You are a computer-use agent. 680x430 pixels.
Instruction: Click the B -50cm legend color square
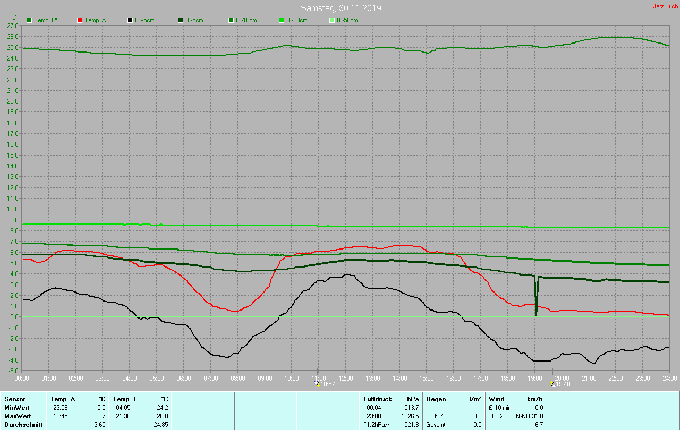coord(331,20)
